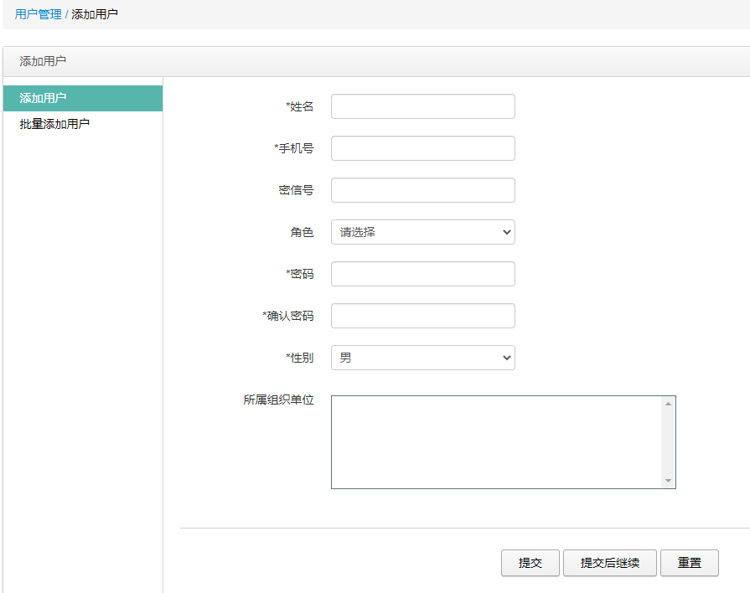Click the 提交后继续 button
750x593 pixels.
pos(610,563)
